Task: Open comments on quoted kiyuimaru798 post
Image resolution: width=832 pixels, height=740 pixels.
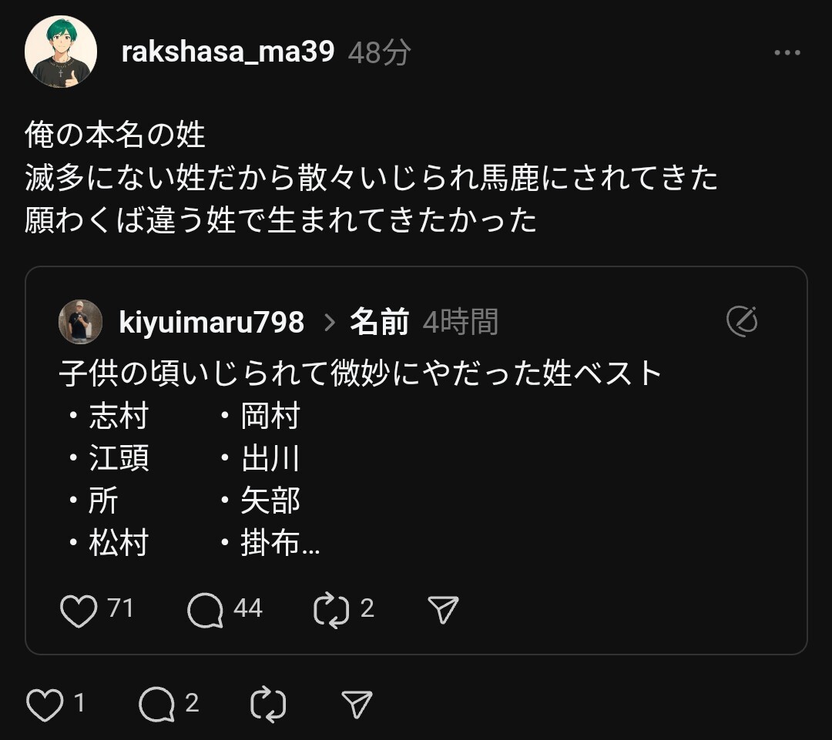Action: [206, 610]
